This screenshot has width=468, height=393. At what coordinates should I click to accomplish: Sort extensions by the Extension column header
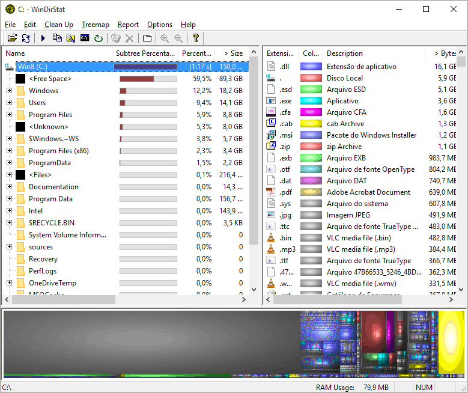pos(281,53)
